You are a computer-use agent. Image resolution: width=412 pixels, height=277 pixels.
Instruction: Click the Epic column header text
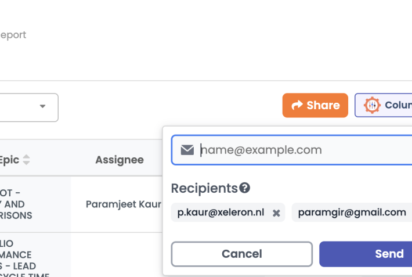coord(10,160)
